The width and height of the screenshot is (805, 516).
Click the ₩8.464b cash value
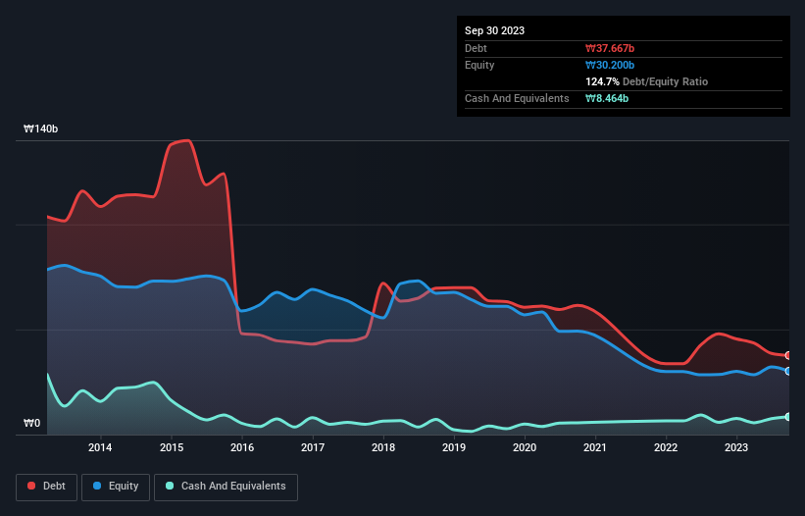click(607, 98)
